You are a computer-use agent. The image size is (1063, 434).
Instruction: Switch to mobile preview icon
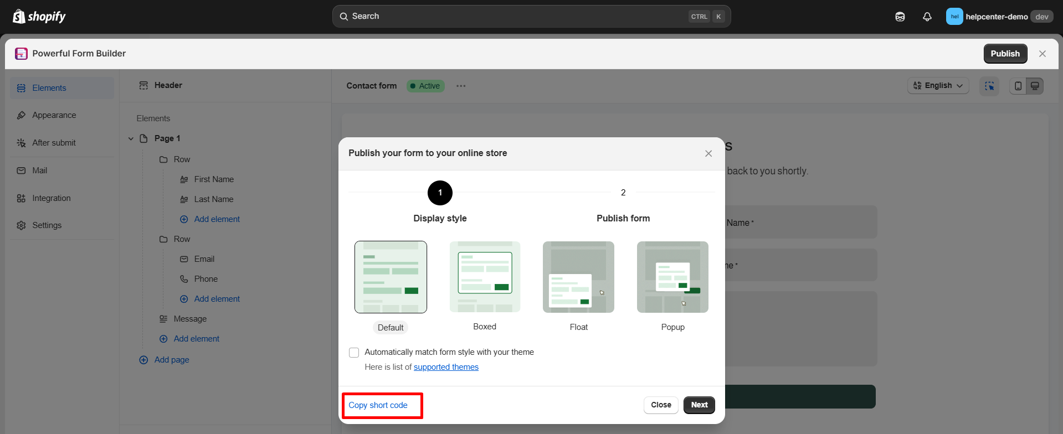tap(1018, 86)
